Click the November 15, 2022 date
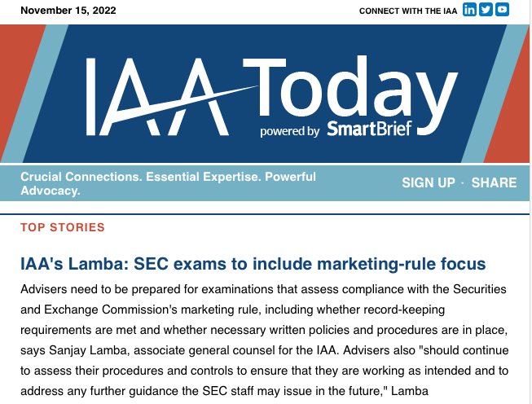Screen dimensions: 532x404 coord(68,10)
